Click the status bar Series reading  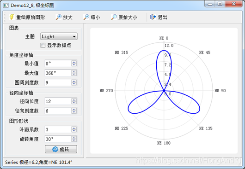point(38,162)
